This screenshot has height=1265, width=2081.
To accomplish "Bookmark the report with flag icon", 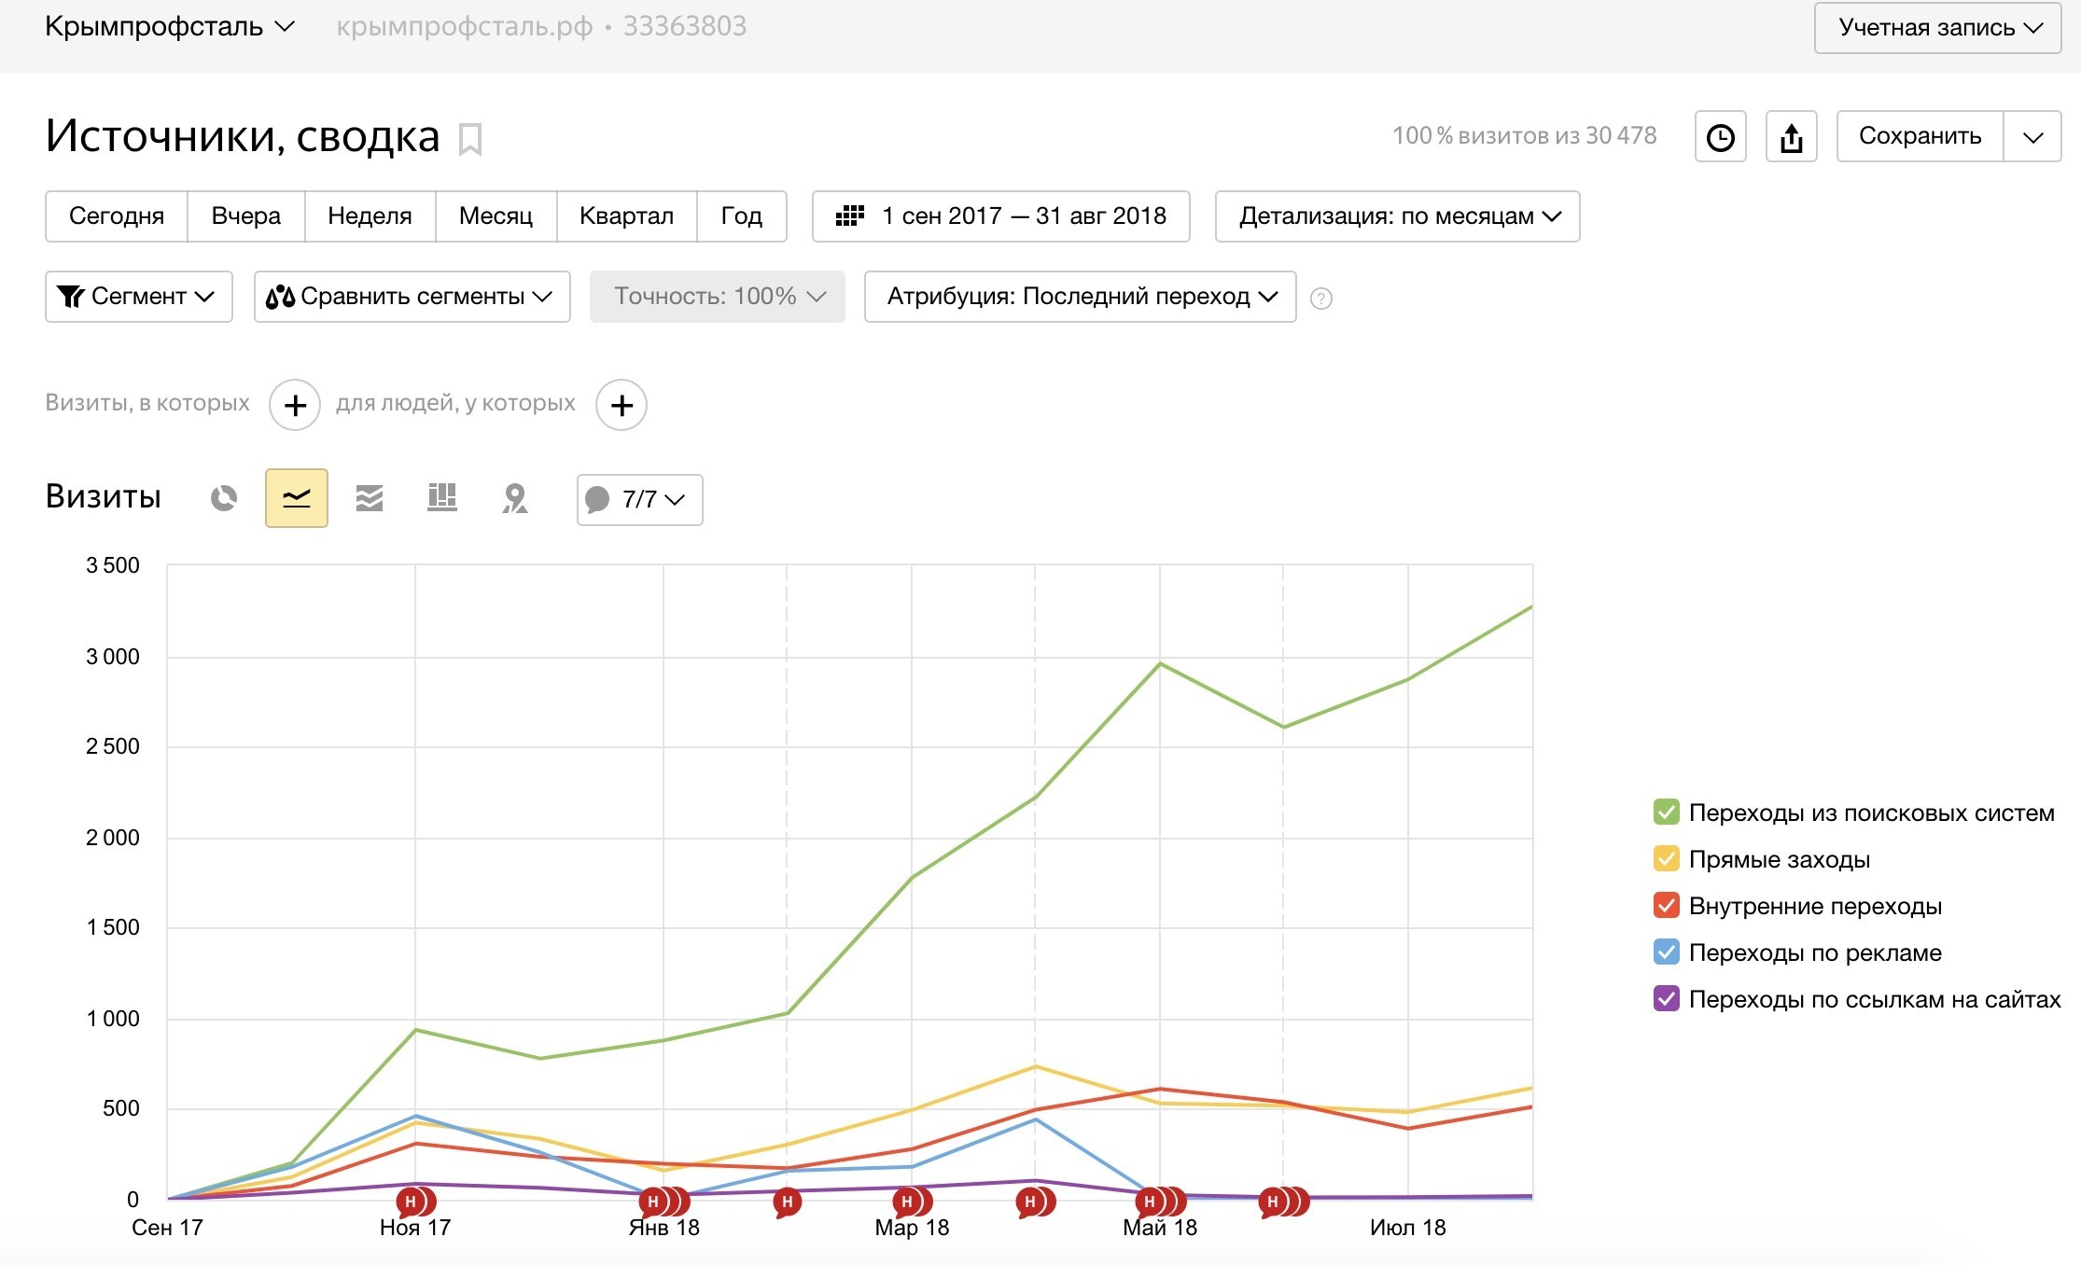I will coord(470,140).
